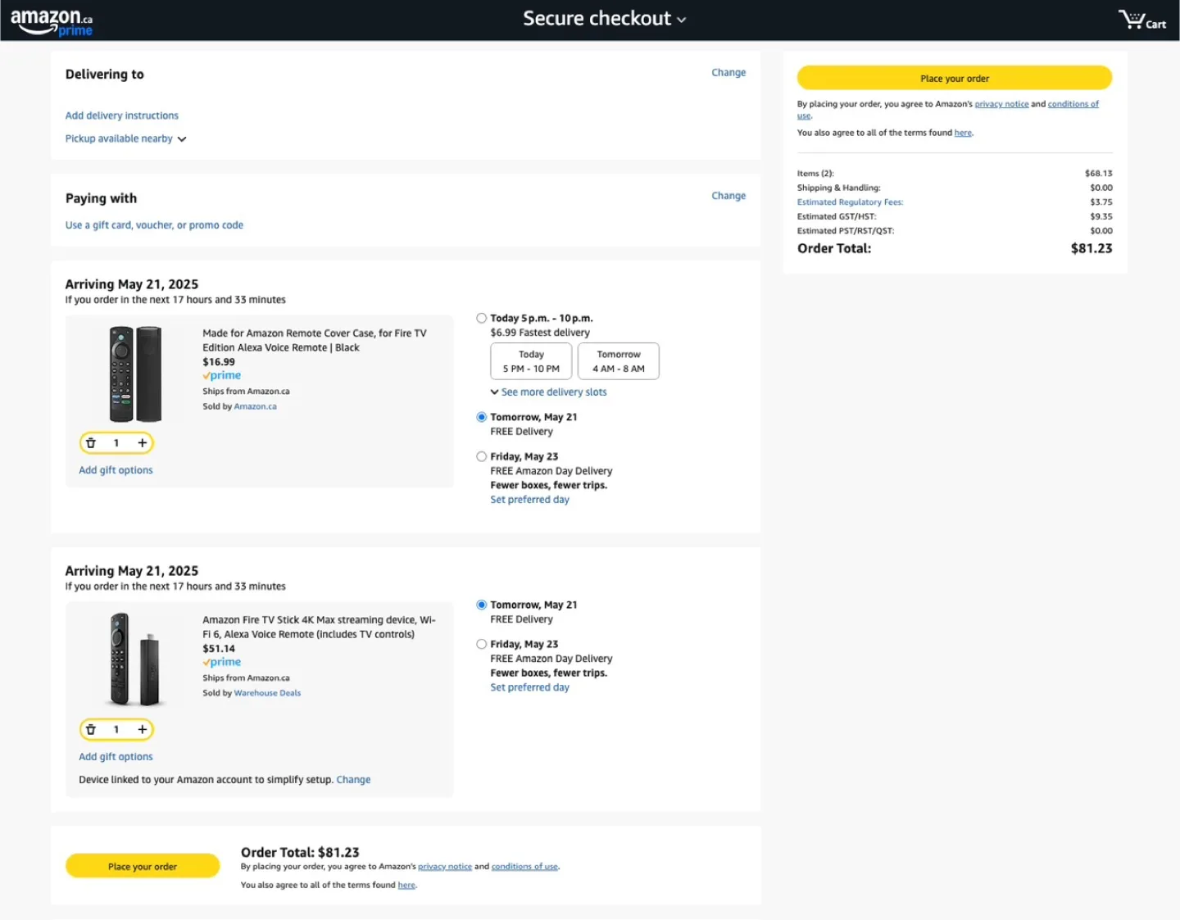Choose Friday, May 23 delivery for Fire TV Stick
Screen dimensions: 1180x920
click(x=482, y=645)
